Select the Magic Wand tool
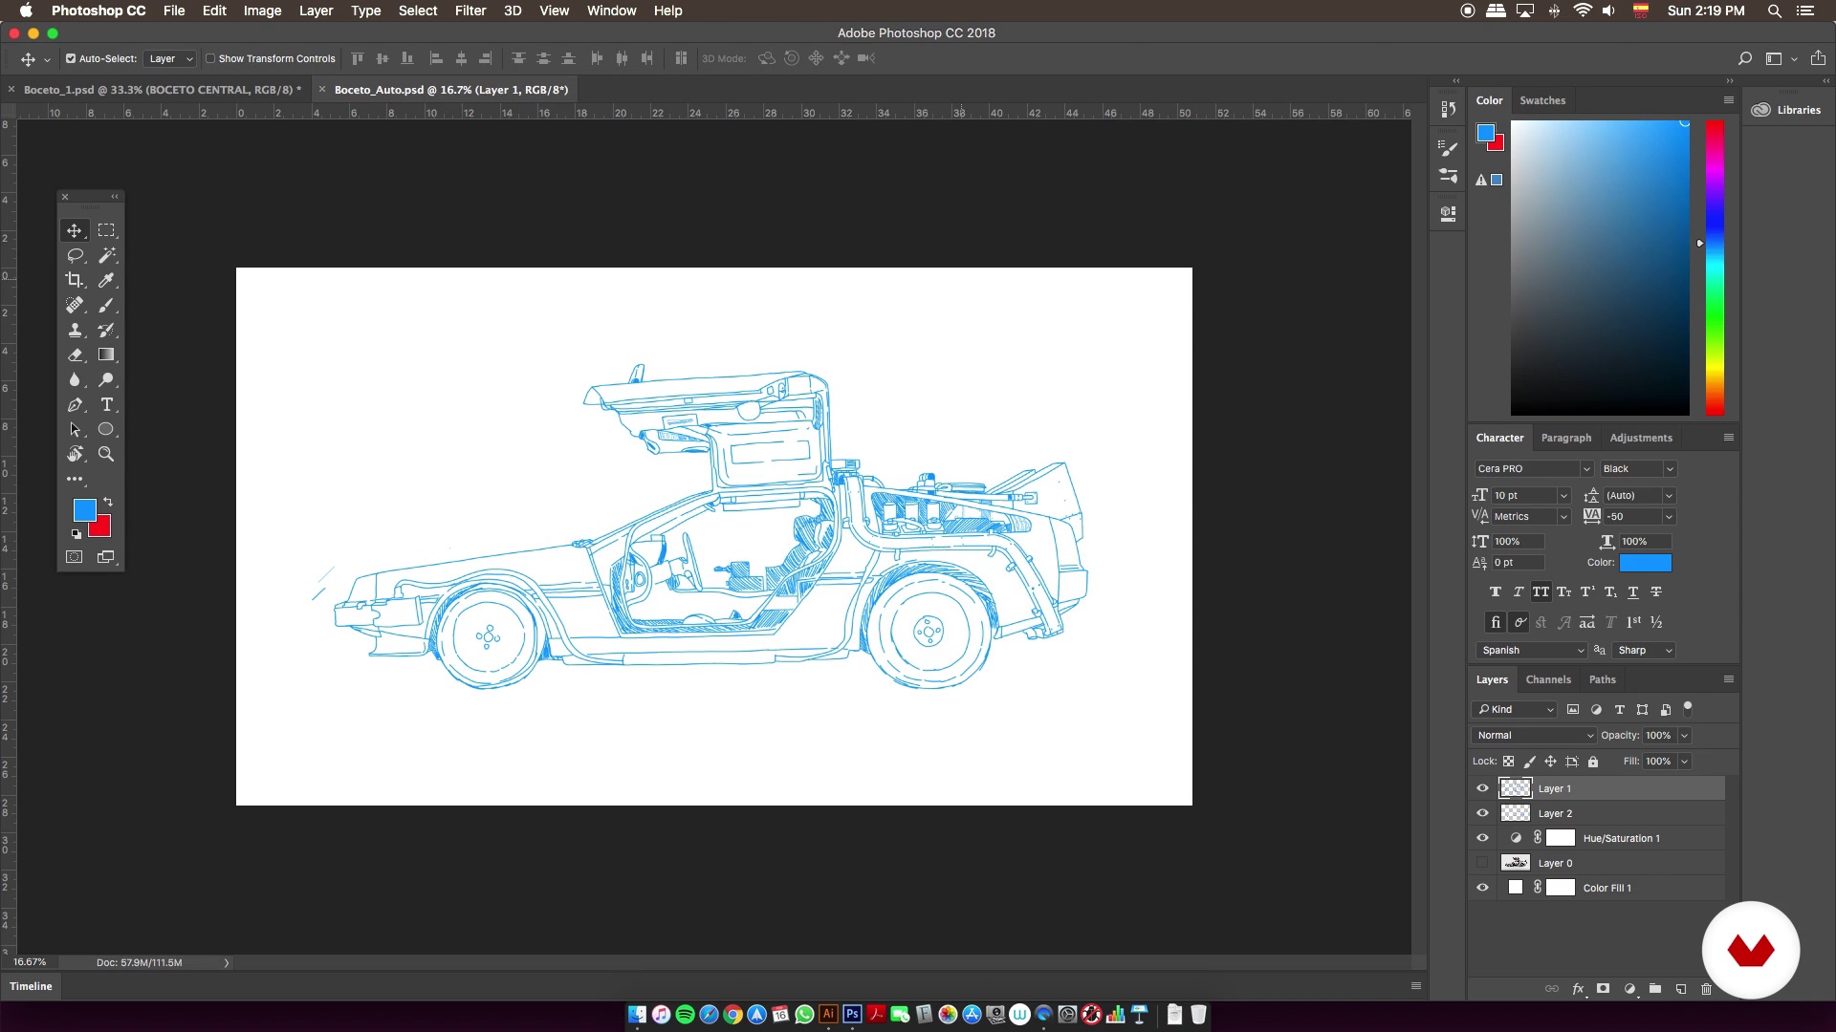 (106, 255)
